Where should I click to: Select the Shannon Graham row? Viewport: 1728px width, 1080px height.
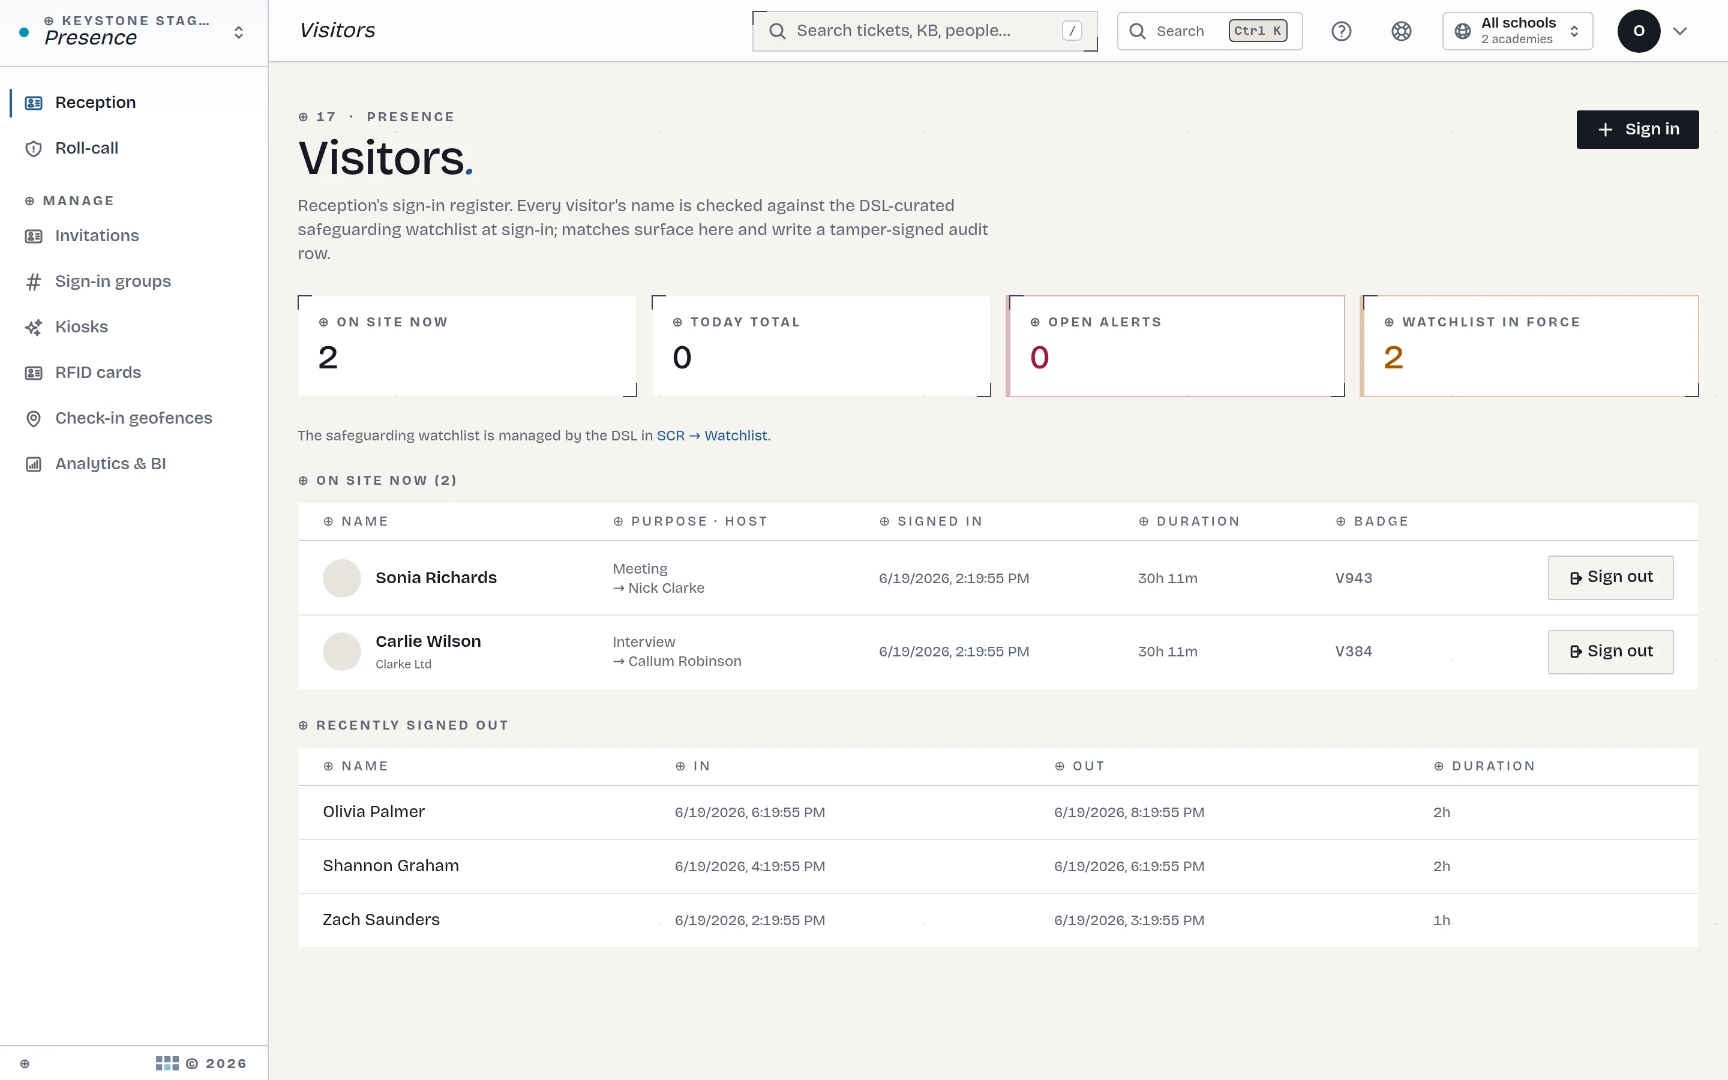998,866
